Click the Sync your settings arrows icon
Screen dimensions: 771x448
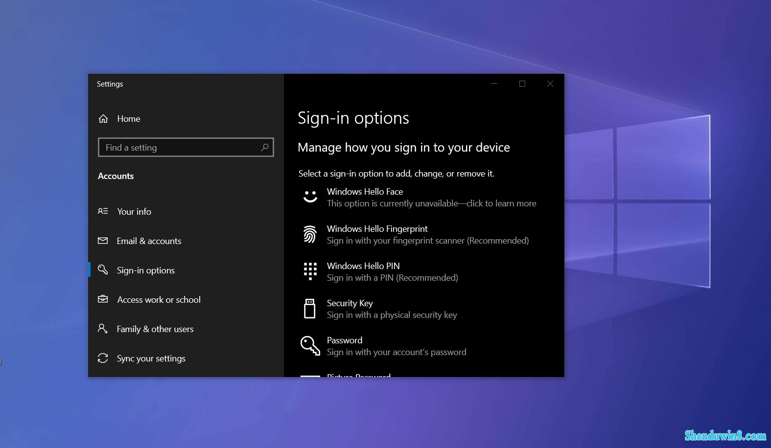coord(103,358)
